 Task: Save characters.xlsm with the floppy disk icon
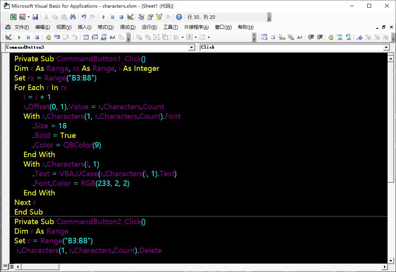(x=35, y=17)
